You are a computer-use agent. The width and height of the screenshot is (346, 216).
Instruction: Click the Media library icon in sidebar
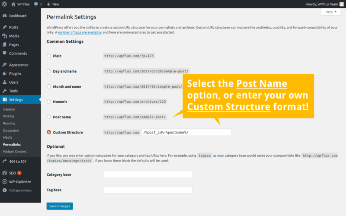4,36
